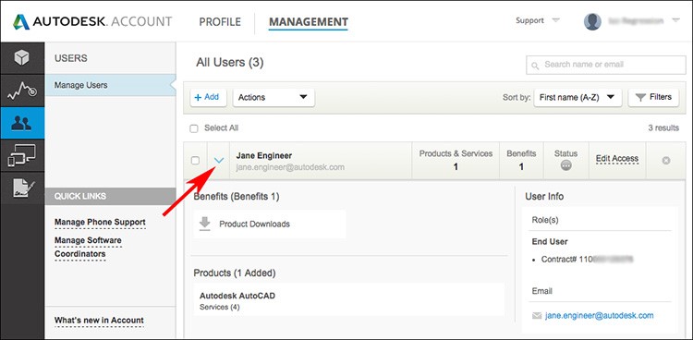Open the devices icon in sidebar
693x340 pixels.
click(21, 155)
